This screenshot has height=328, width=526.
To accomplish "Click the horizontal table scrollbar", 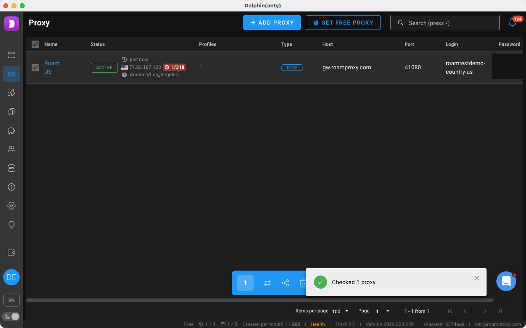I will [x=260, y=300].
